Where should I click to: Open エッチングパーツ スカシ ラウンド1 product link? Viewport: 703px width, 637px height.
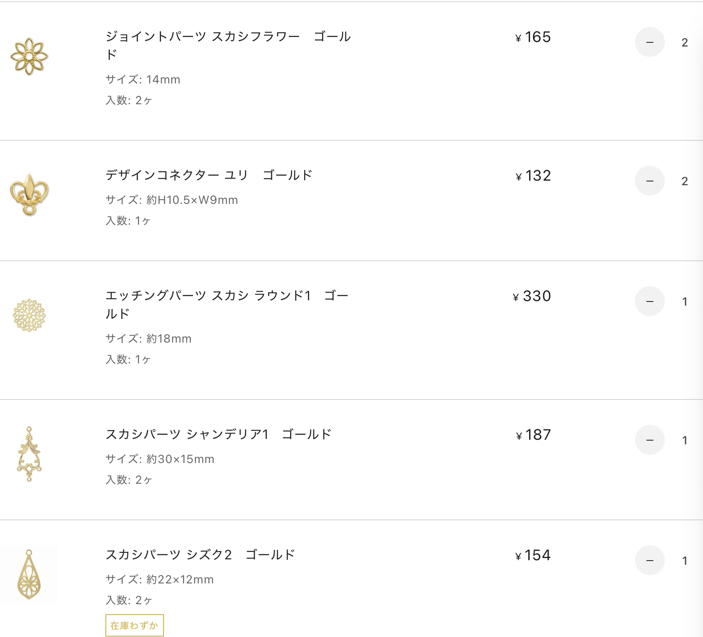point(227,304)
